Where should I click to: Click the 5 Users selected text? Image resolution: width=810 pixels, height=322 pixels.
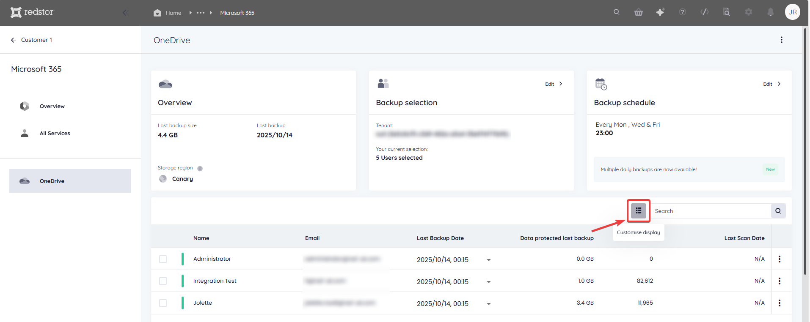point(399,158)
